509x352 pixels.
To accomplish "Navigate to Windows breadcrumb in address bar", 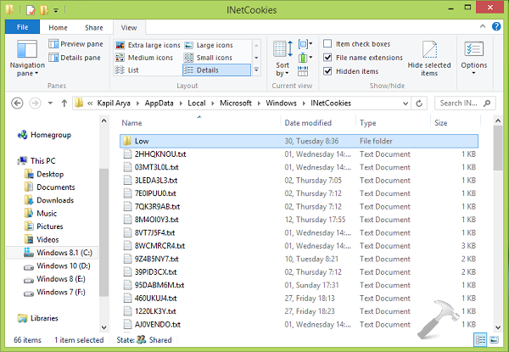I will (x=281, y=103).
